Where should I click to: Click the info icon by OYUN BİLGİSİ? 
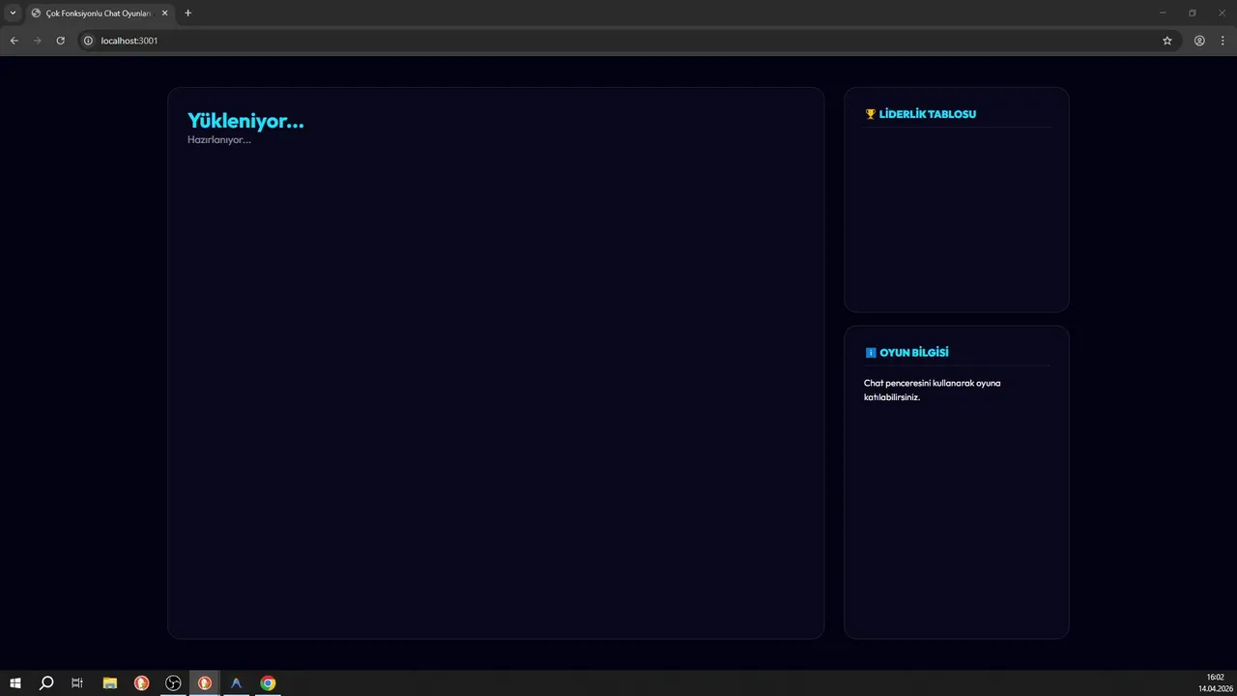point(870,353)
